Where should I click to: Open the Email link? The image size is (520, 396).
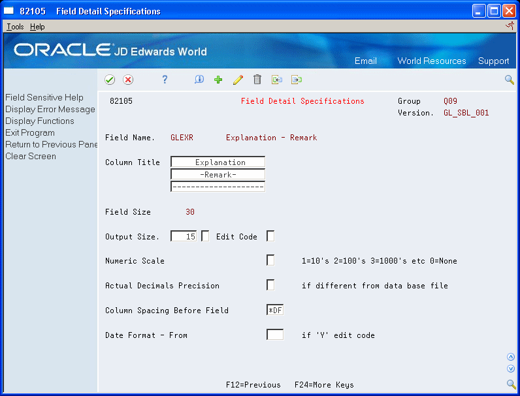(365, 61)
